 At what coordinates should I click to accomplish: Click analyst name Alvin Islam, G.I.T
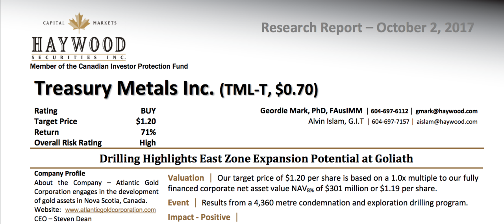click(x=336, y=121)
